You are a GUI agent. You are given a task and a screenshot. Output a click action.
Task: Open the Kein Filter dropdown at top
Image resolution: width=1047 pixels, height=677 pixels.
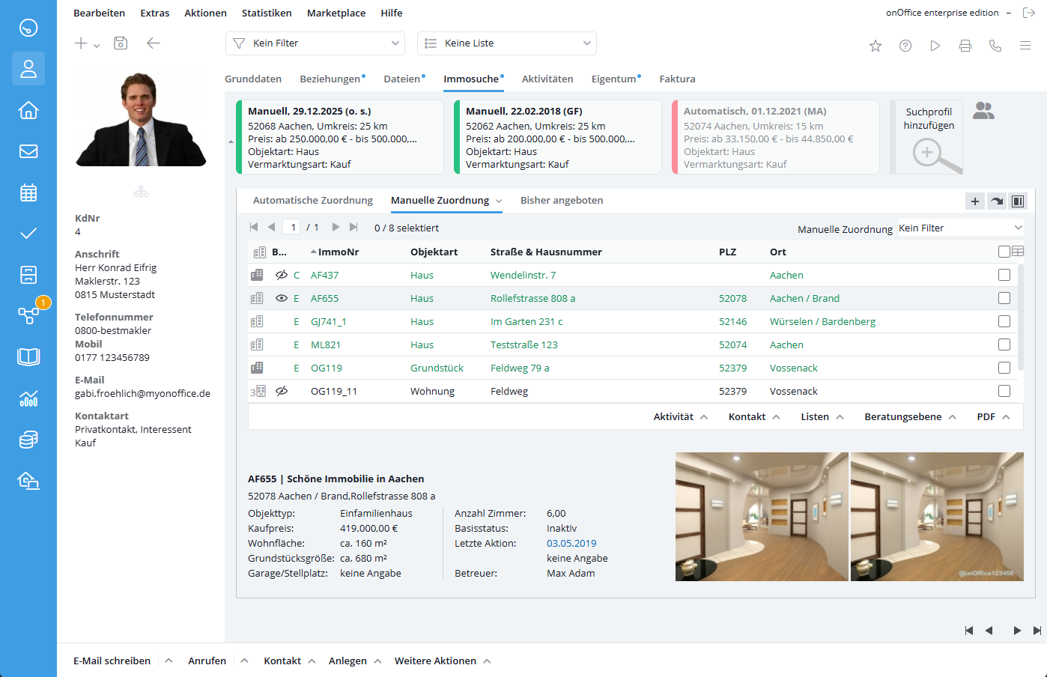315,43
